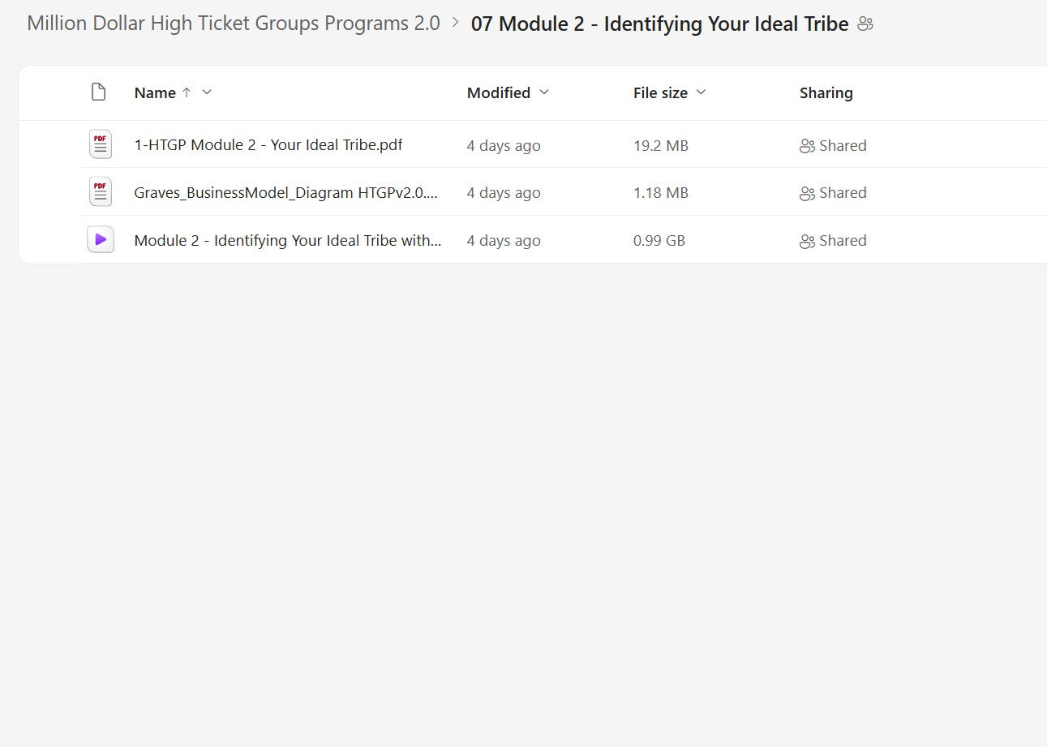The height and width of the screenshot is (747, 1047).
Task: Click the Shared label in the Graves_BusinessModel row
Action: tap(843, 193)
